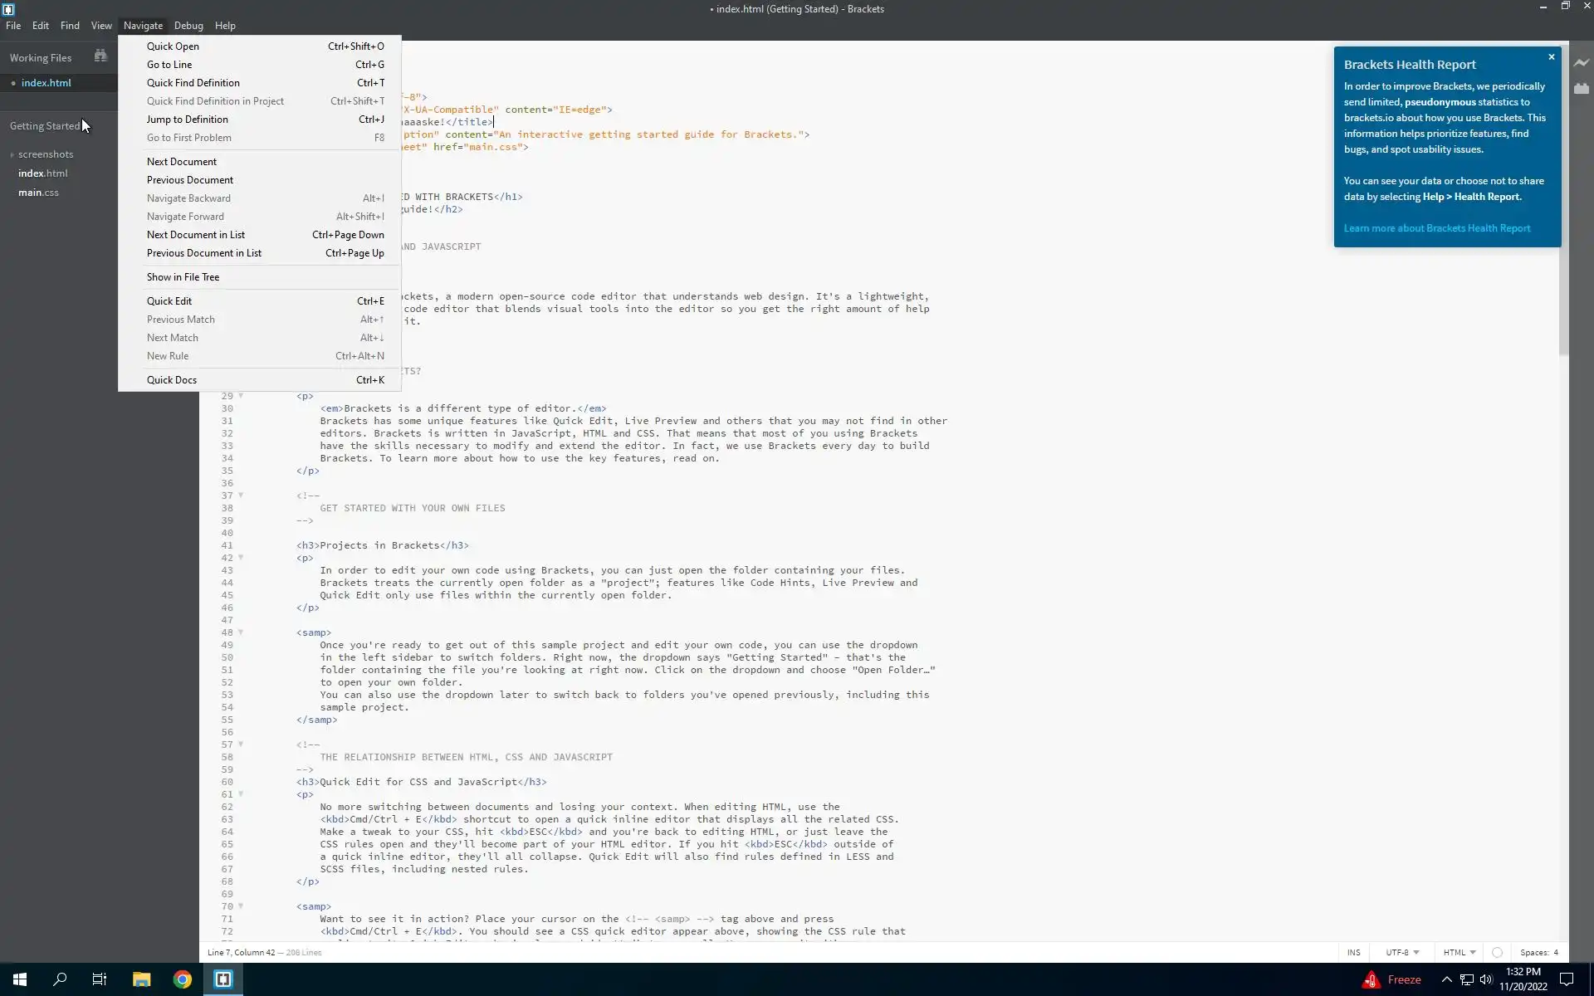Image resolution: width=1594 pixels, height=996 pixels.
Task: Collapse the fold triangle at line 61
Action: tap(241, 794)
